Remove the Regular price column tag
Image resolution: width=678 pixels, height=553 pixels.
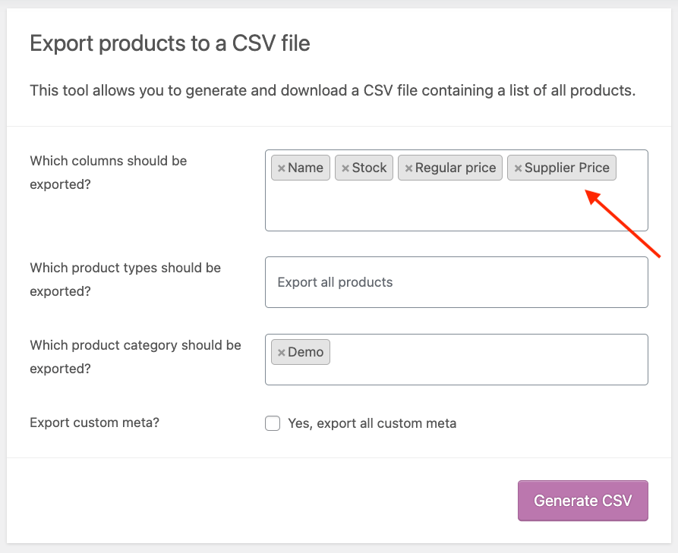408,168
